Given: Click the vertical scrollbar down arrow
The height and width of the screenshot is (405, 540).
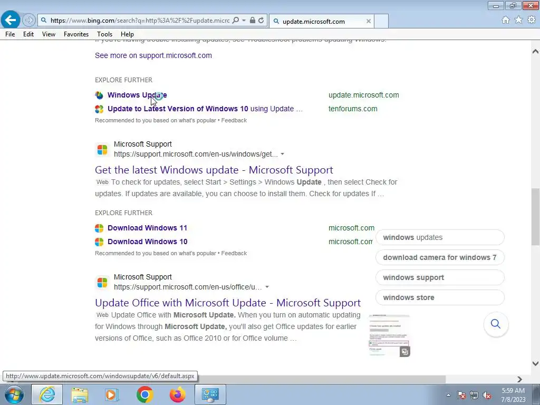Looking at the screenshot, I should click(535, 363).
